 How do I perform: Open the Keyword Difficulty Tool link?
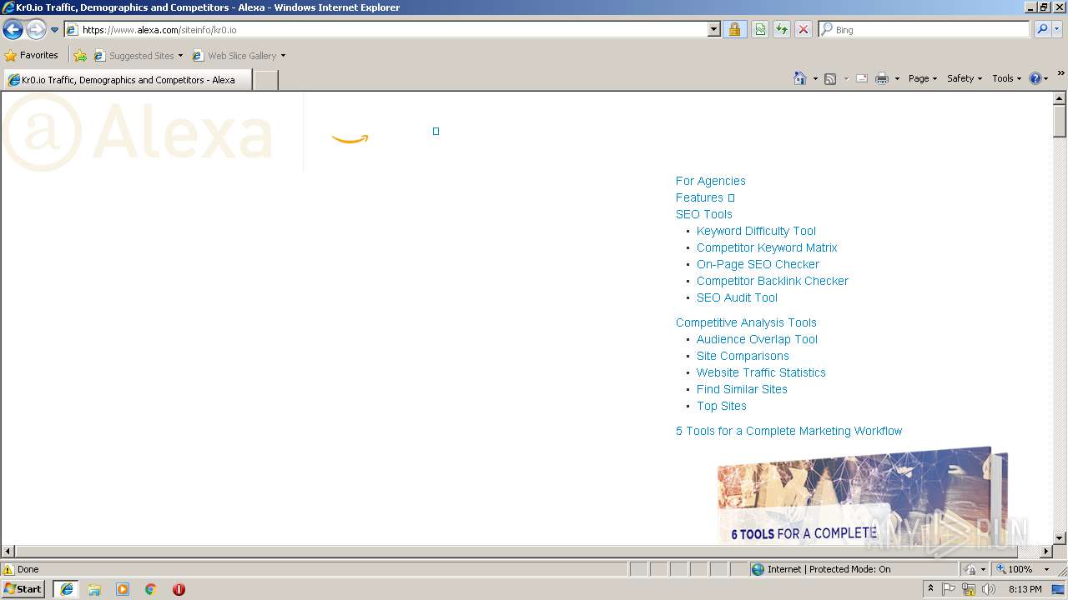(756, 231)
